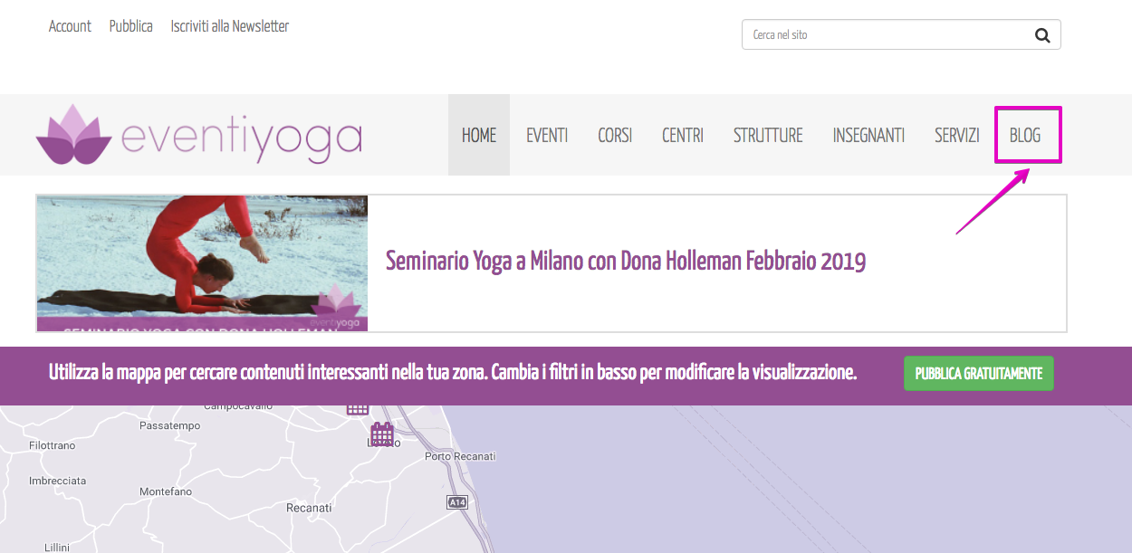Click the partially hidden calendar marker near Campocavallo
This screenshot has height=553, width=1132.
click(x=359, y=409)
